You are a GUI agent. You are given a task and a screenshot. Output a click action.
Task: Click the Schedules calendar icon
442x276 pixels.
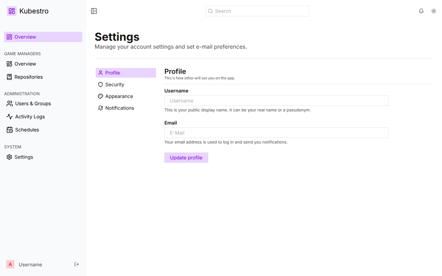(x=10, y=130)
